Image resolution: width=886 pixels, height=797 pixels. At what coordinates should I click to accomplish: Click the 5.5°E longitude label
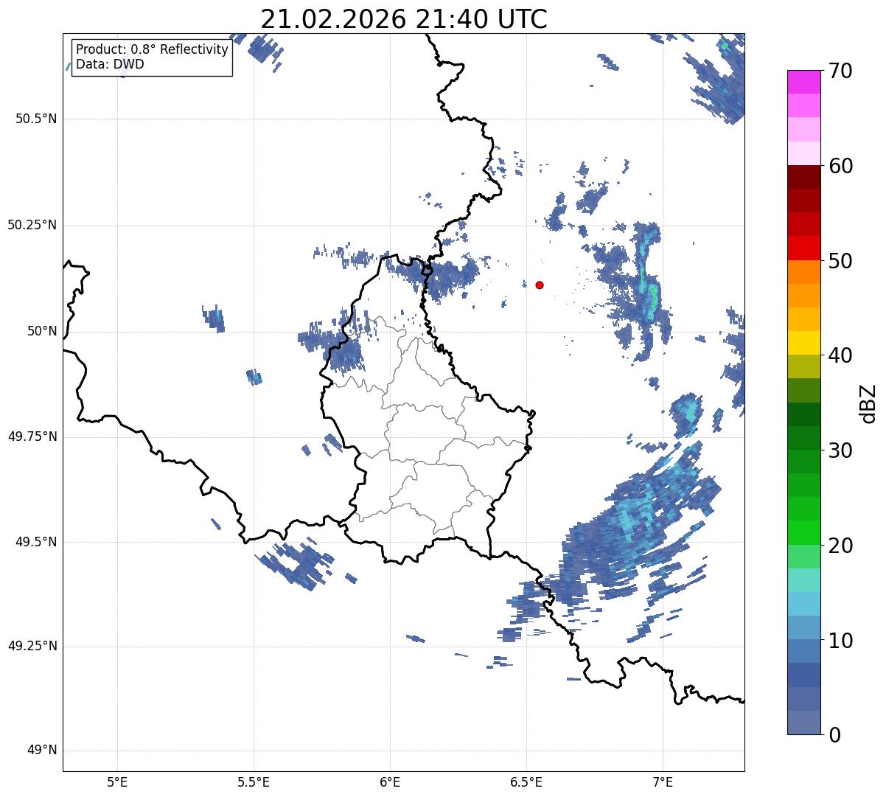point(254,783)
